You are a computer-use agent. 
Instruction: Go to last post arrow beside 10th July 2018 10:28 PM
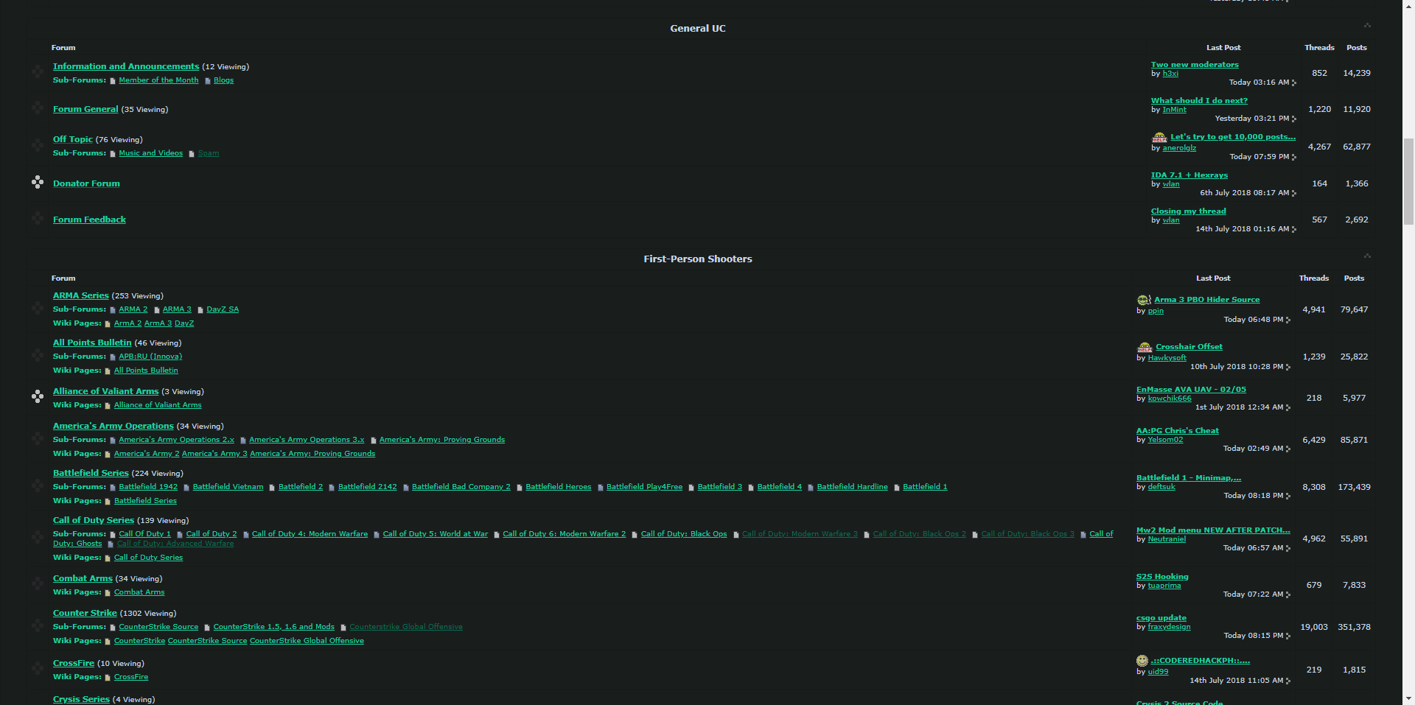tap(1288, 367)
